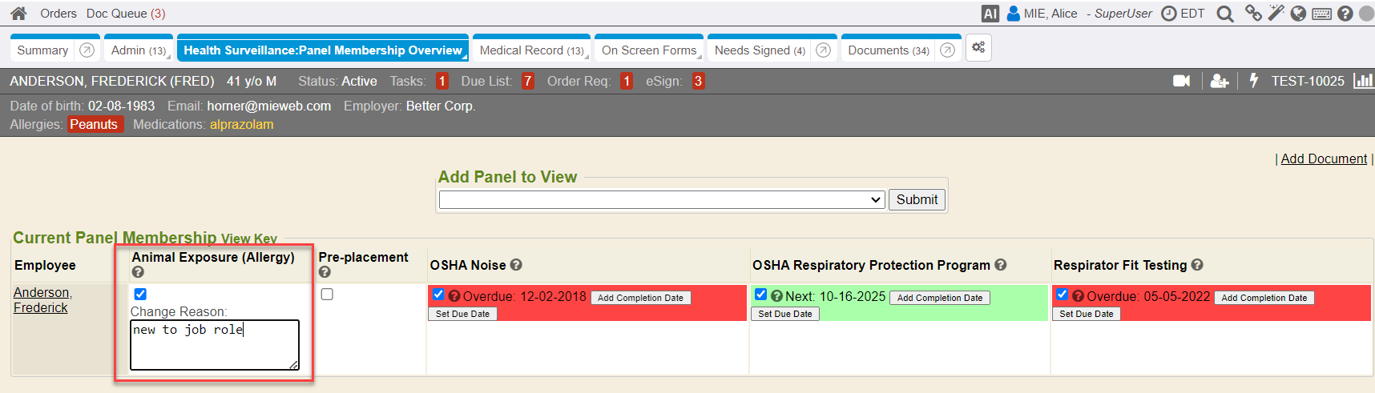Click the magnifying glass search icon

1224,14
